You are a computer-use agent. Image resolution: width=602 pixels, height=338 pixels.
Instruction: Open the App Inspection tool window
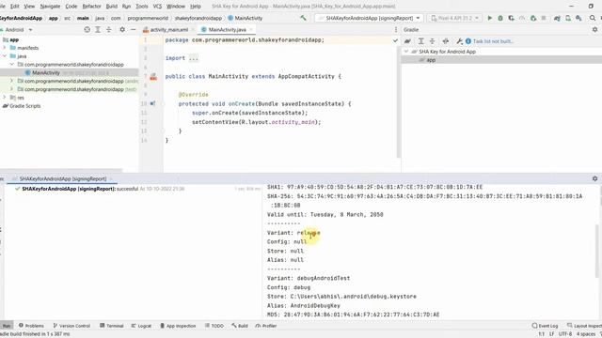178,326
